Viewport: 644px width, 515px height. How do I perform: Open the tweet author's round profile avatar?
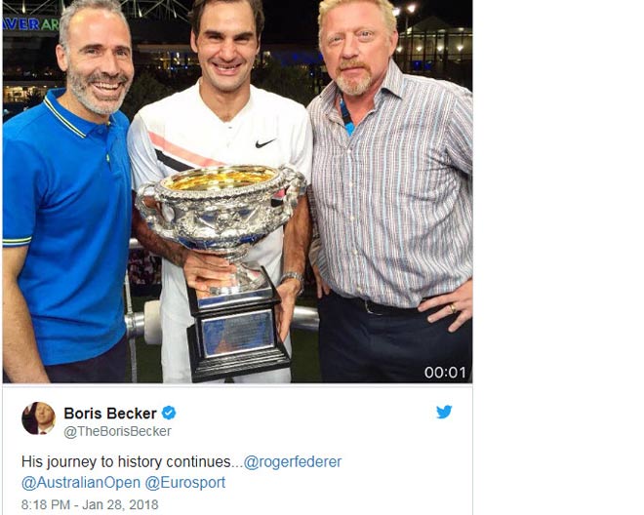tap(38, 418)
